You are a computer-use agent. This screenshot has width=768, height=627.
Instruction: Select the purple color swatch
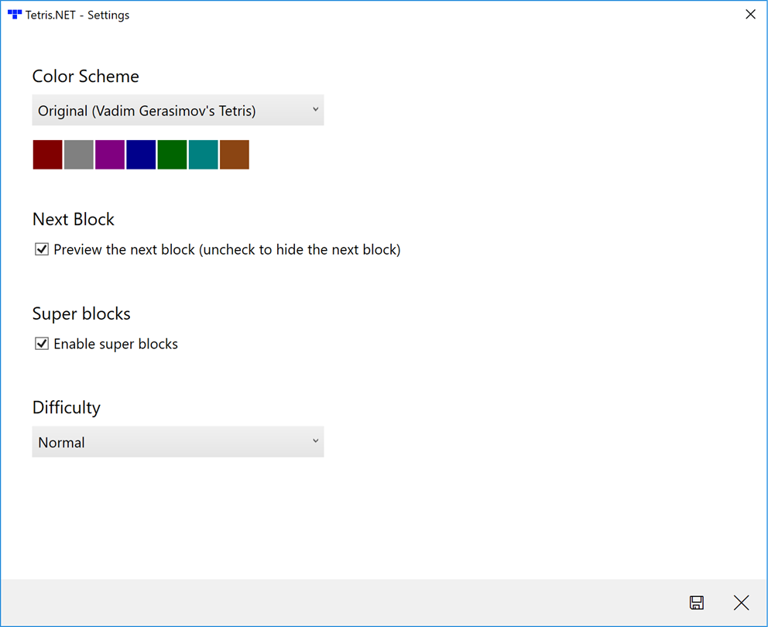pos(110,155)
